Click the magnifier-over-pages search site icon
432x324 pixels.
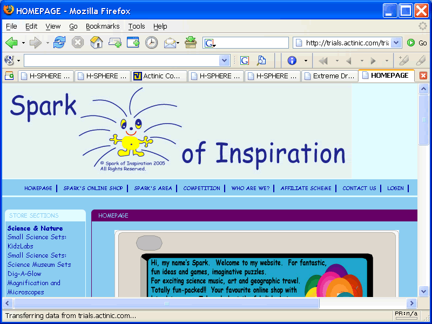[x=261, y=60]
